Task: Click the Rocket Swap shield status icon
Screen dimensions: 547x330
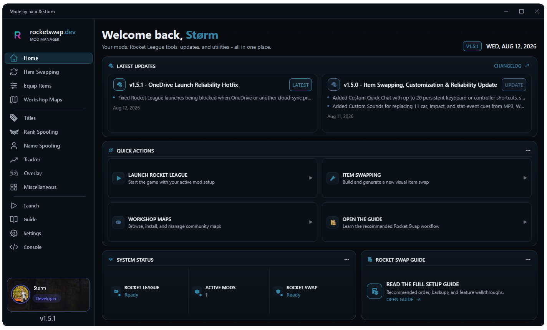Action: pyautogui.click(x=278, y=291)
